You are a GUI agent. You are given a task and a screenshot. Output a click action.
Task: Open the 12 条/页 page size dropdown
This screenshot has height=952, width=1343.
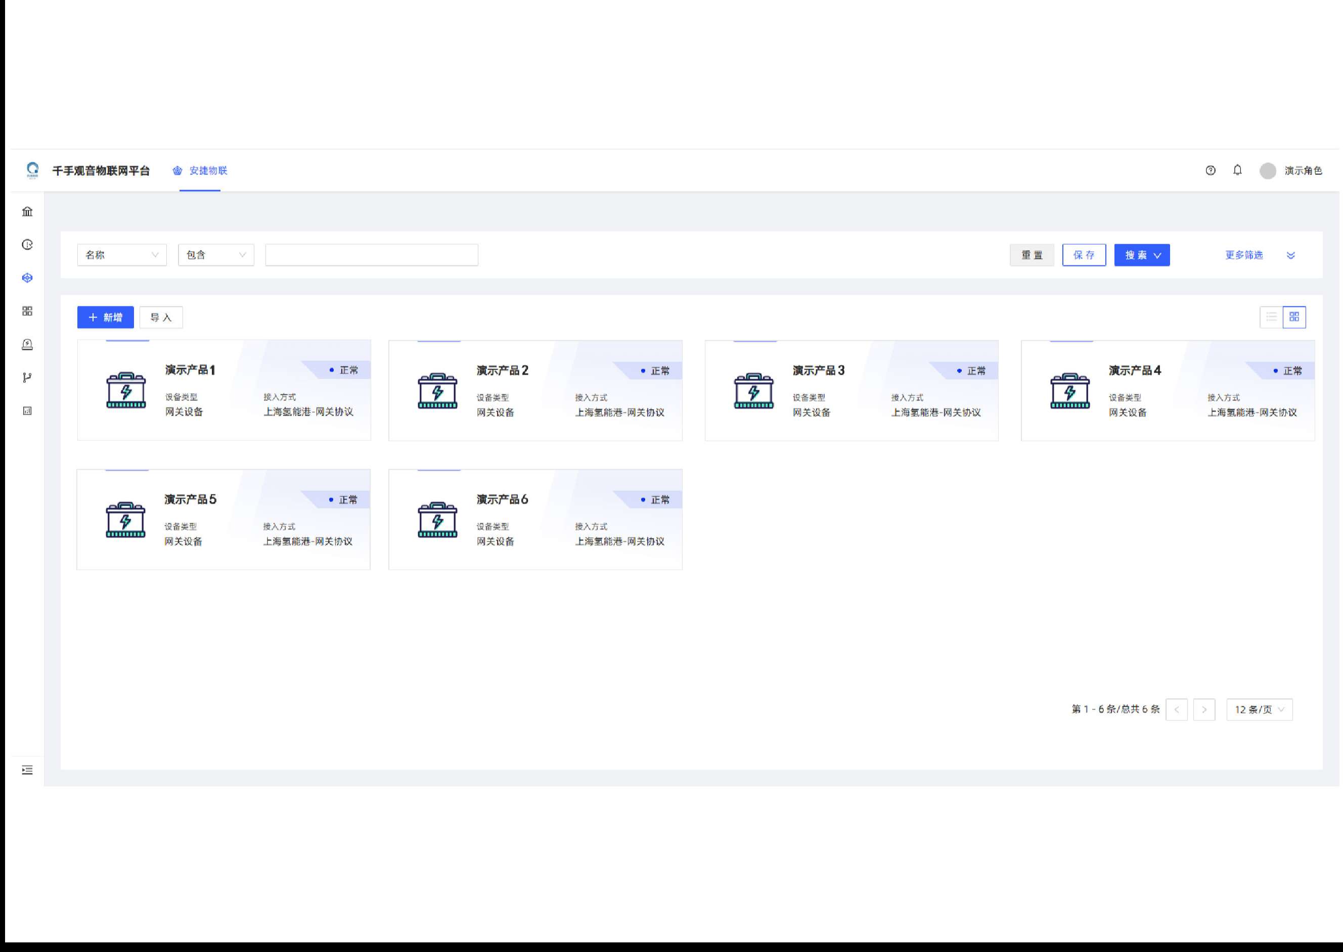coord(1259,710)
